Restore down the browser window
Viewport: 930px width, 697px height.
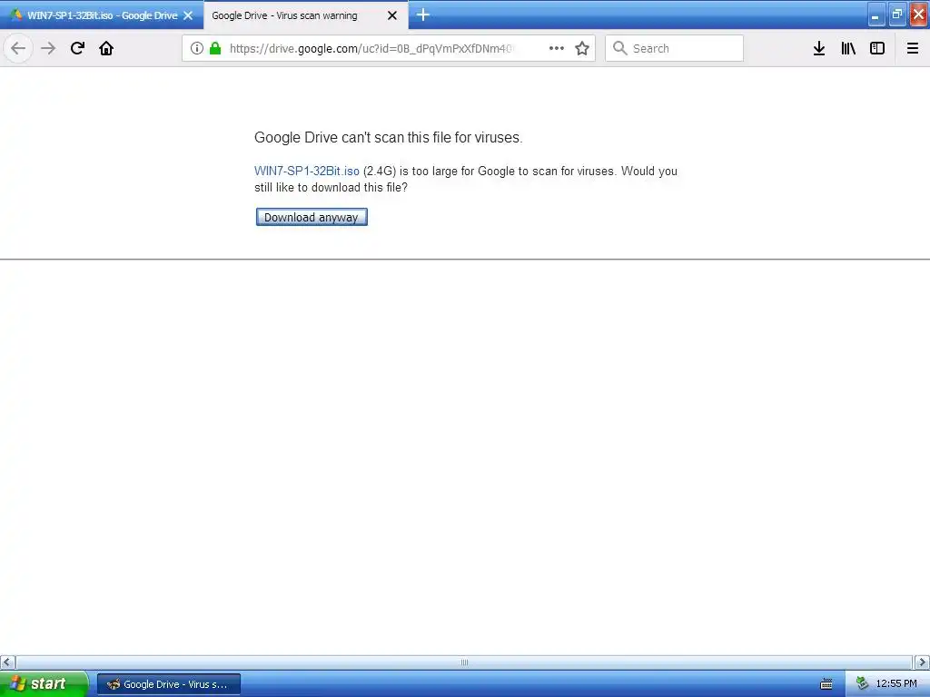click(x=897, y=15)
